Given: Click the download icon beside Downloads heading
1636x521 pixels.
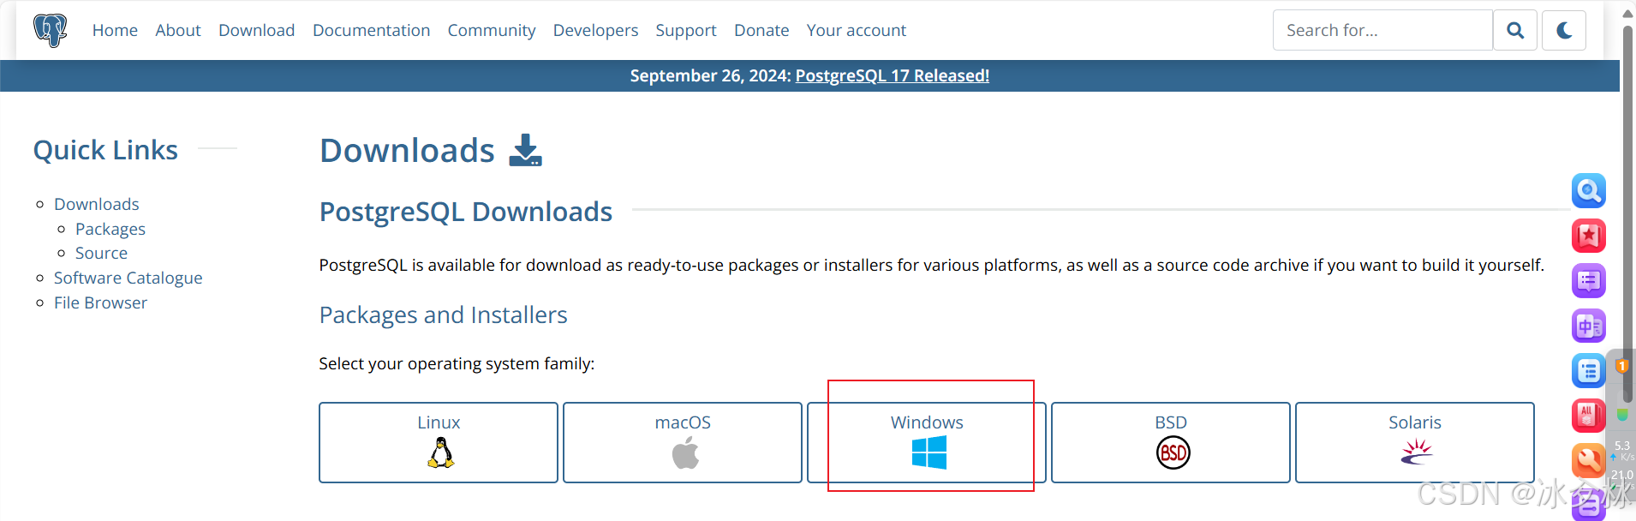Looking at the screenshot, I should (x=525, y=150).
